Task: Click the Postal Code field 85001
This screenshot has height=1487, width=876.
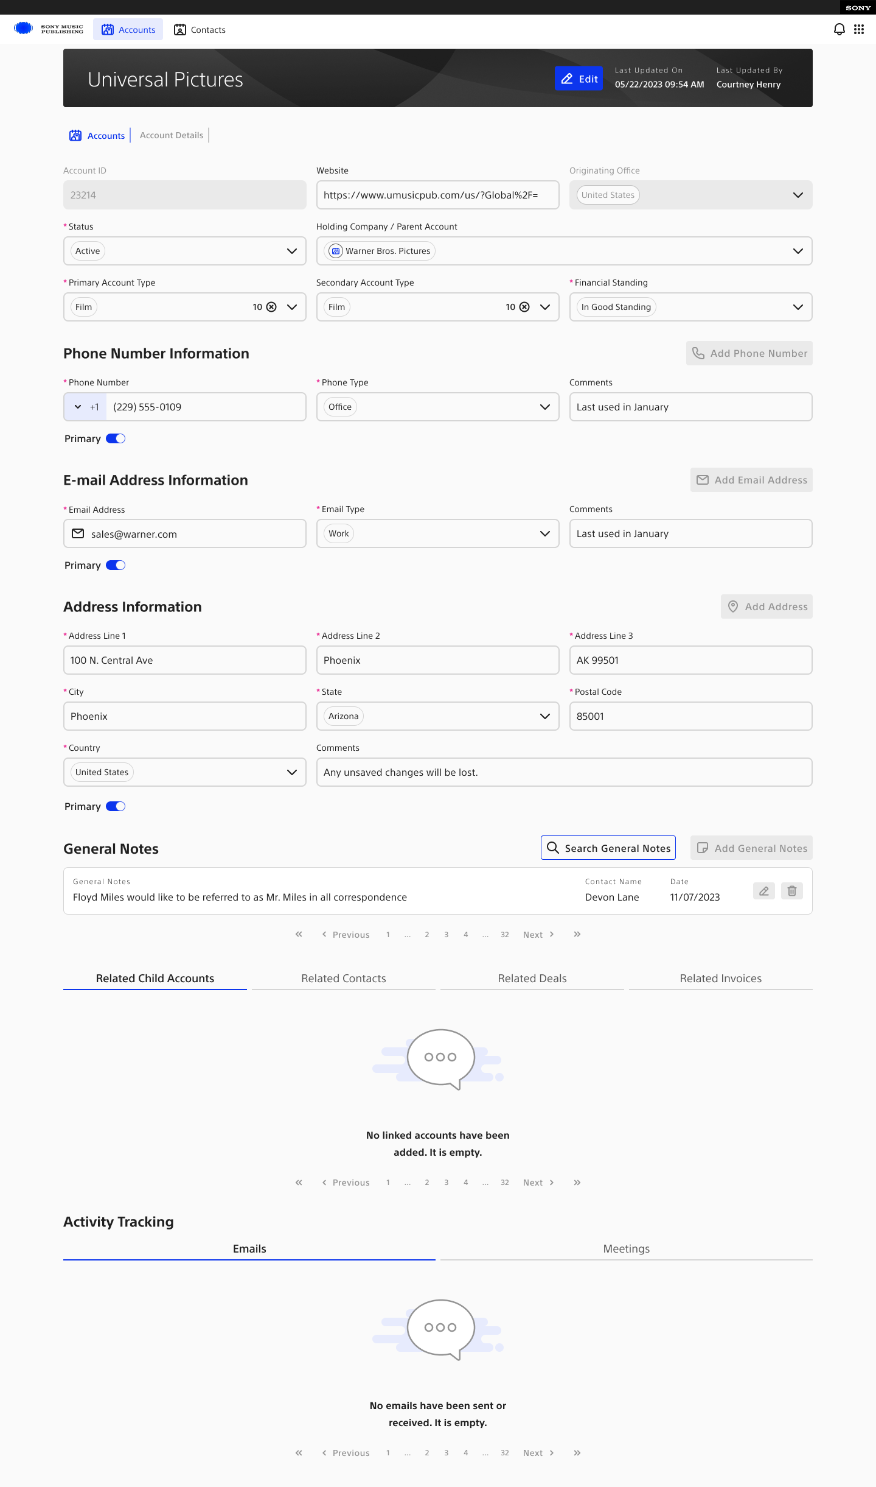Action: (x=691, y=716)
